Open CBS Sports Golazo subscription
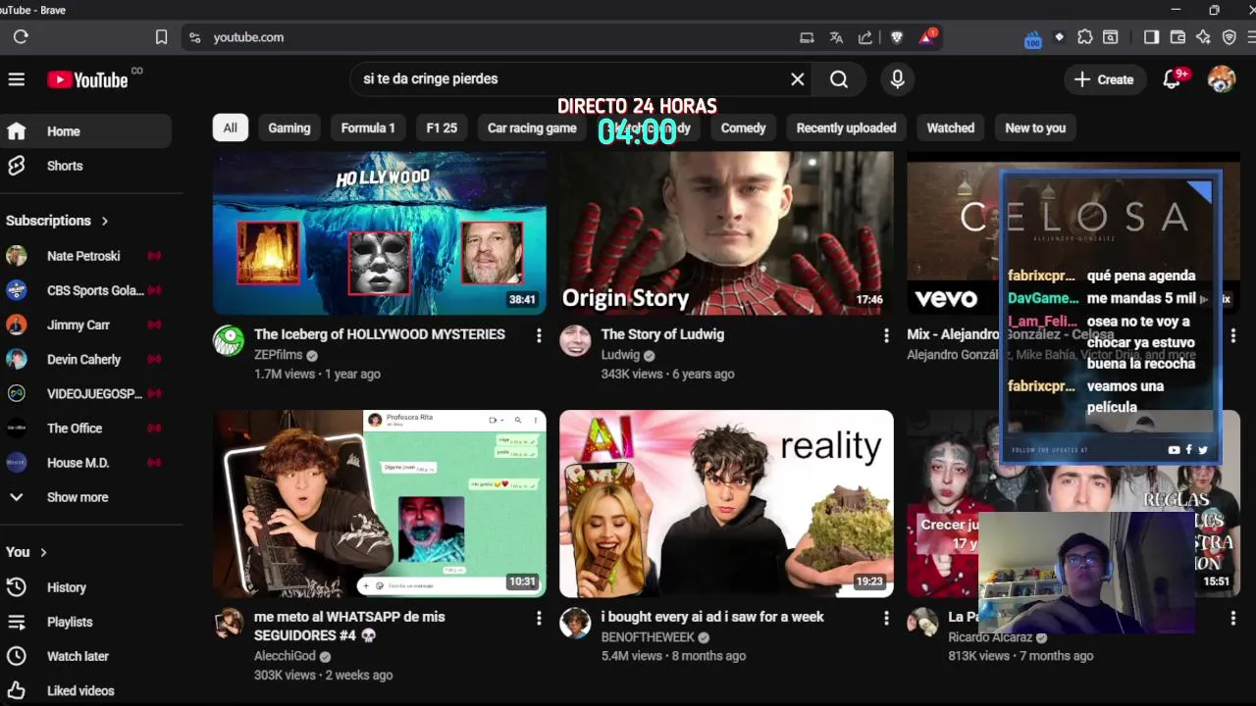 [x=86, y=290]
